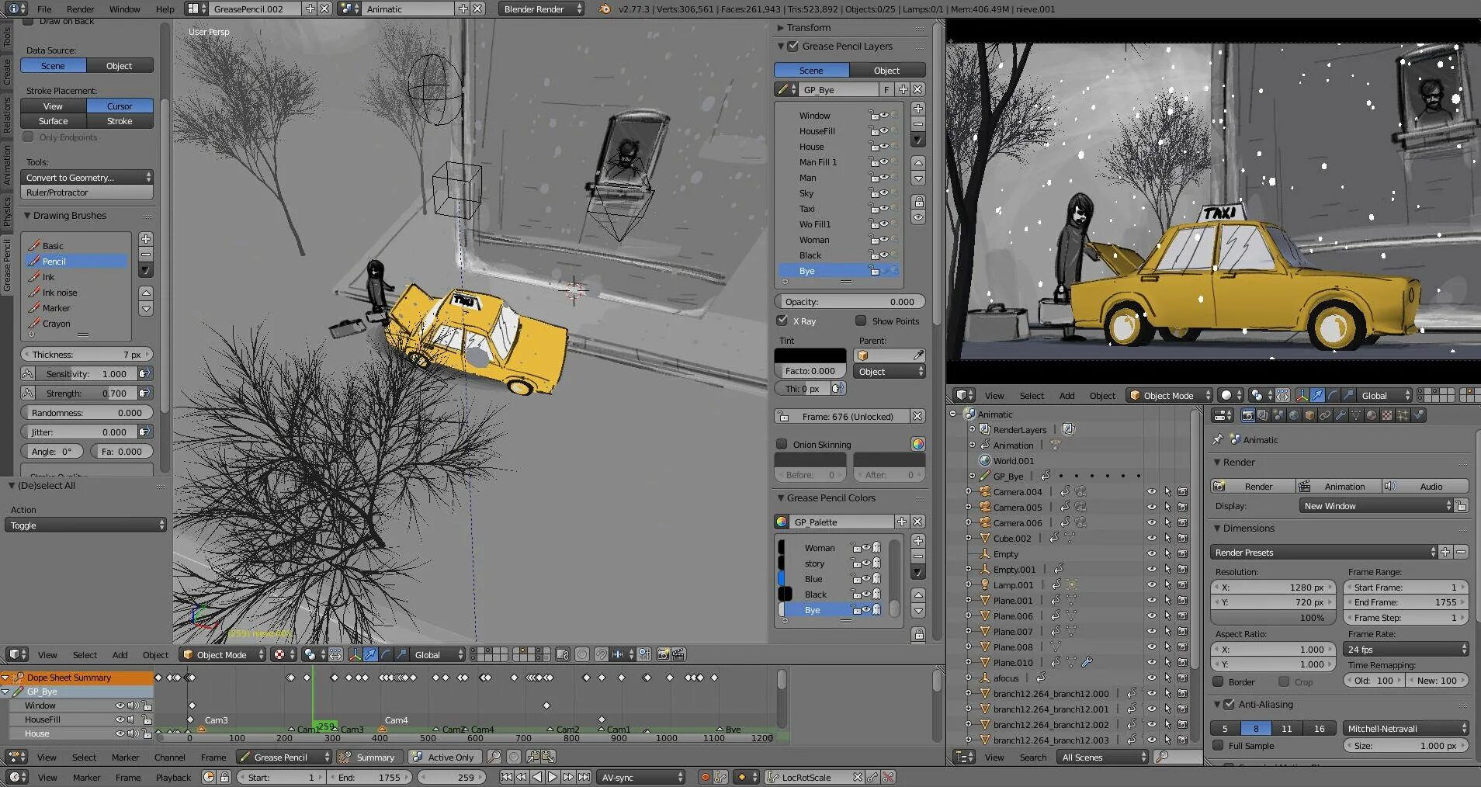Jump to the start frame
The image size is (1481, 787).
tap(506, 777)
